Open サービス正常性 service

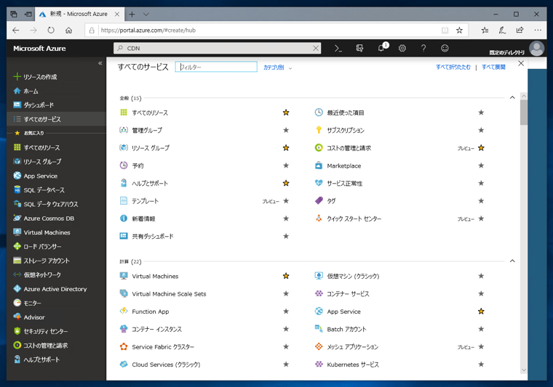[x=345, y=183]
